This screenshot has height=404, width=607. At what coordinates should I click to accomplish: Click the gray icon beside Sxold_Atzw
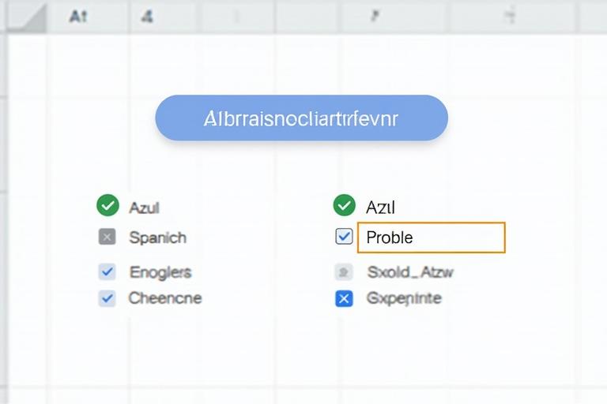click(344, 272)
